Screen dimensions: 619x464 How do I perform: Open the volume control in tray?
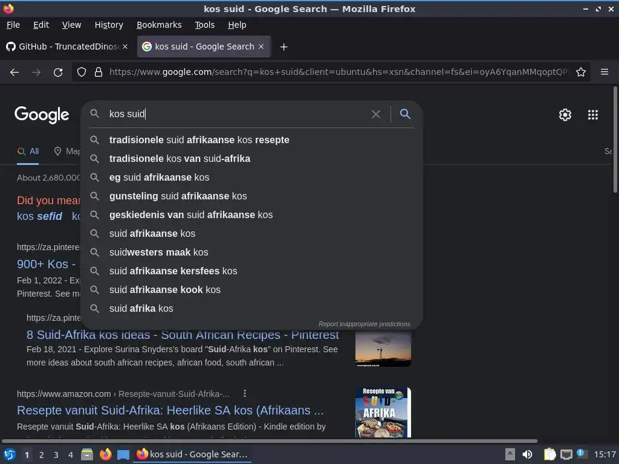(527, 454)
